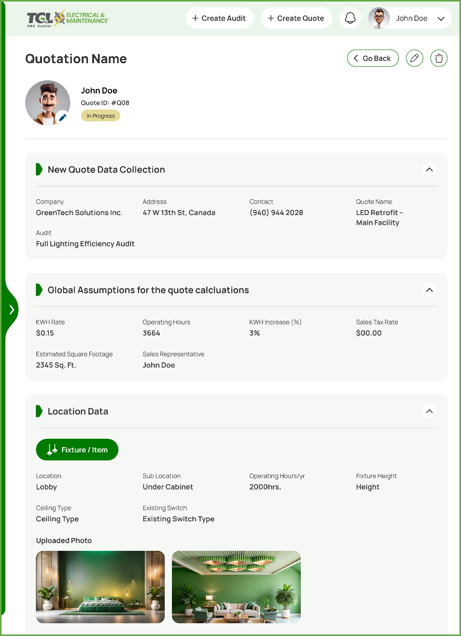Click the In Progress status badge
461x636 pixels.
tap(101, 116)
